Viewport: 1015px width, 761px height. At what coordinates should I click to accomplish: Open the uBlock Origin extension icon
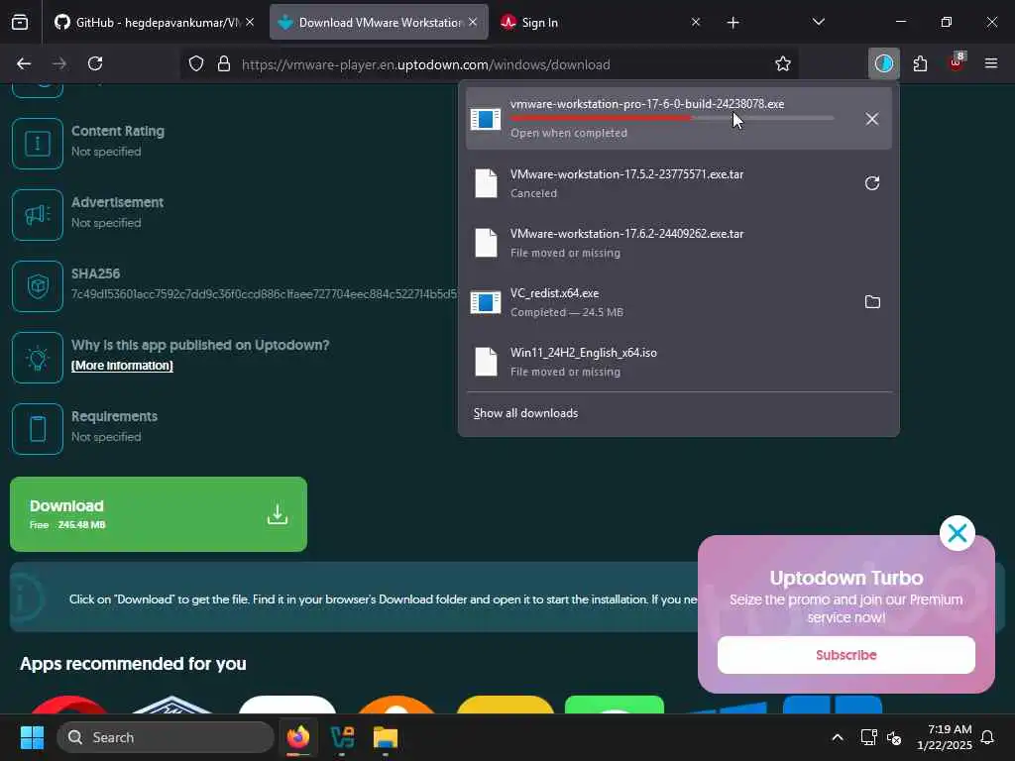coord(957,62)
